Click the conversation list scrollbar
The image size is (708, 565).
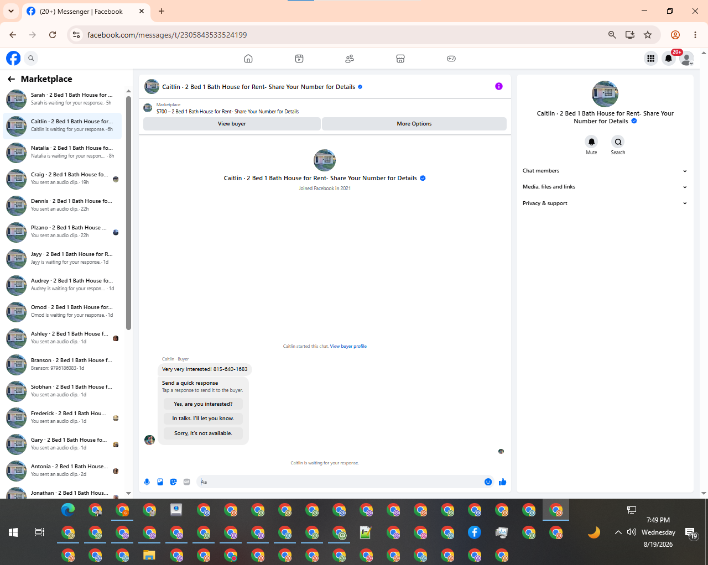[128, 213]
